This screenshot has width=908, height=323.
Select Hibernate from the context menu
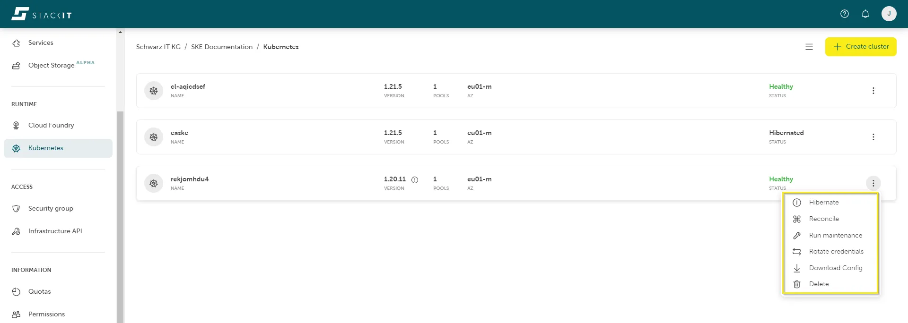pos(823,202)
